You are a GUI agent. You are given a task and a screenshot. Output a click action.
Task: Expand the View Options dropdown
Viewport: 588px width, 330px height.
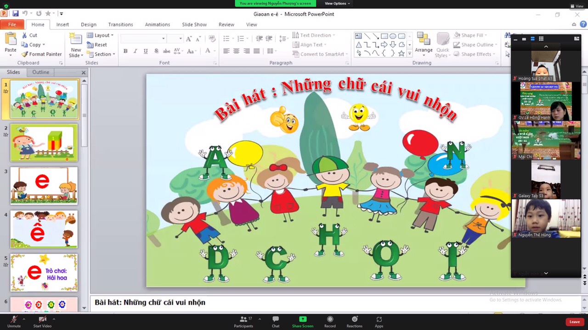click(337, 3)
